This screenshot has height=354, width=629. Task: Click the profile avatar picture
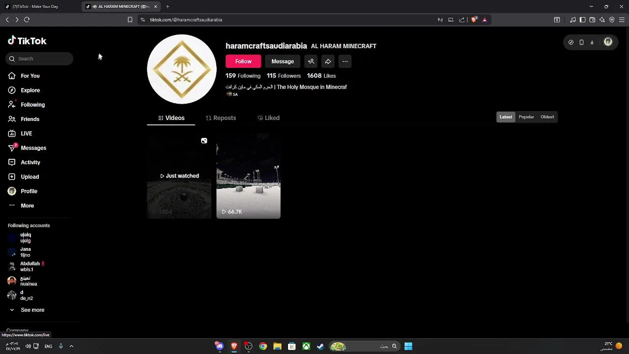pos(182,69)
